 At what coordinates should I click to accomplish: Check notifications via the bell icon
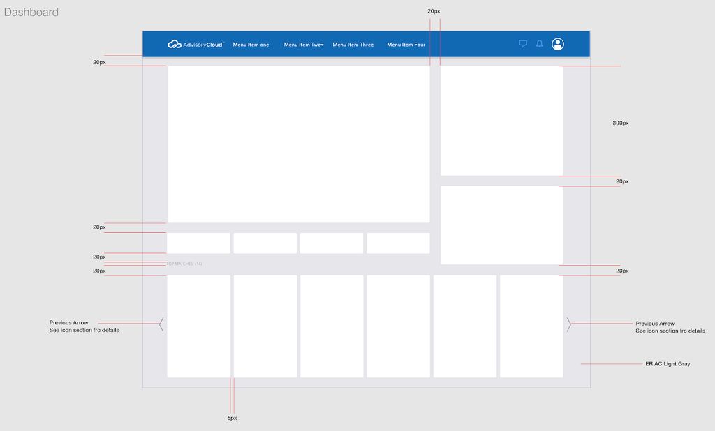[538, 44]
